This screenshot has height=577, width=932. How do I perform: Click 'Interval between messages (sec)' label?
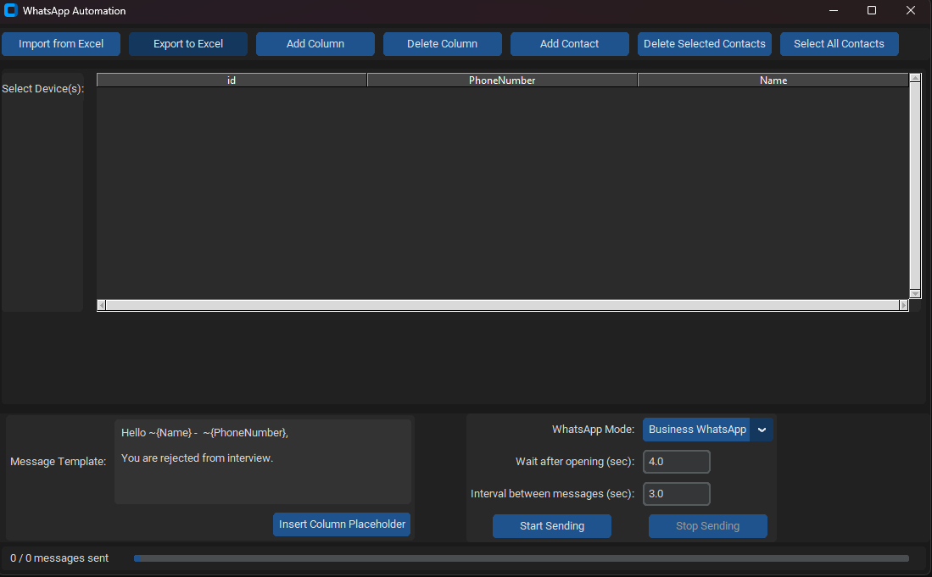click(x=552, y=494)
